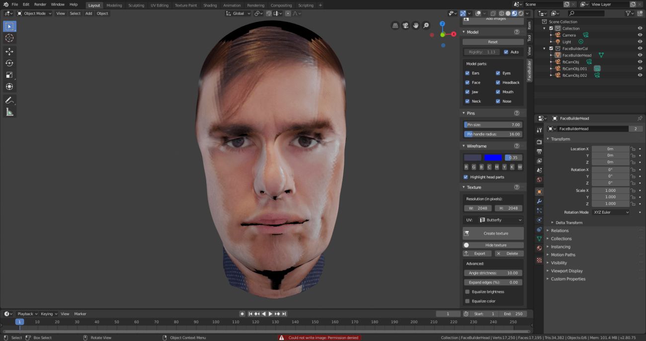Expand the Delta Transform section
Screen dimensions: 646x341
pos(568,223)
